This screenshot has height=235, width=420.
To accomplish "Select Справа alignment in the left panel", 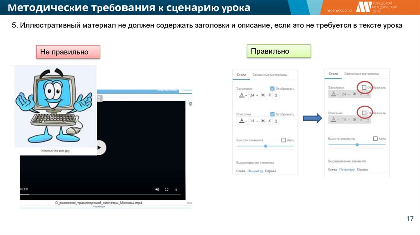I will 270,171.
